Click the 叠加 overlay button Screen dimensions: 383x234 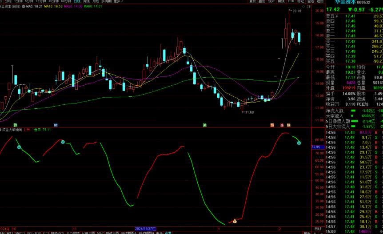(262, 1)
